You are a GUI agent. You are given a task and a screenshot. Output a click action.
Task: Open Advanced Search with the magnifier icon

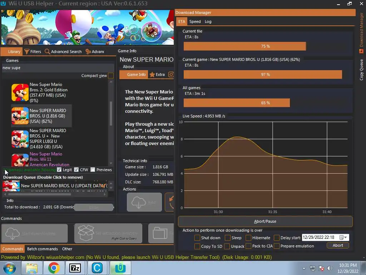tap(63, 52)
